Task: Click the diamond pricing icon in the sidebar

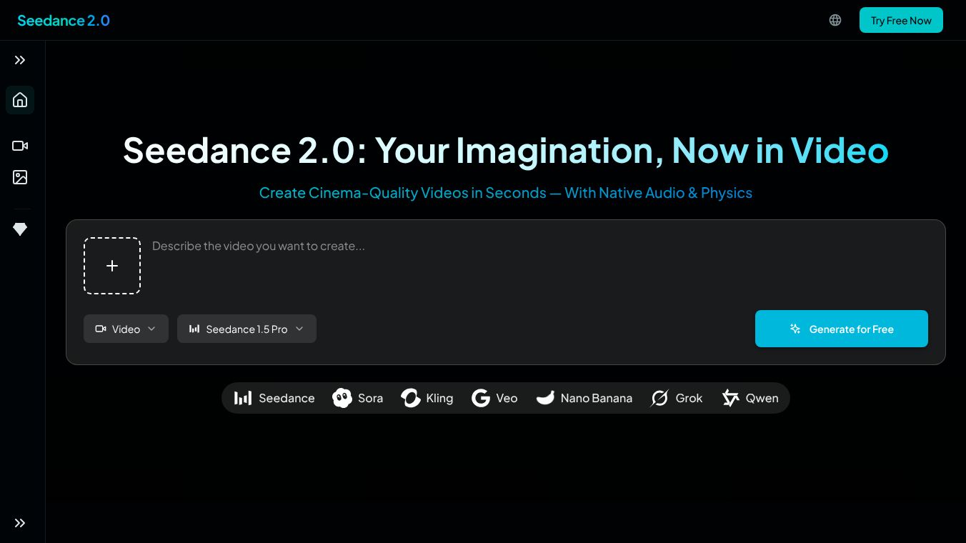Action: click(x=20, y=229)
